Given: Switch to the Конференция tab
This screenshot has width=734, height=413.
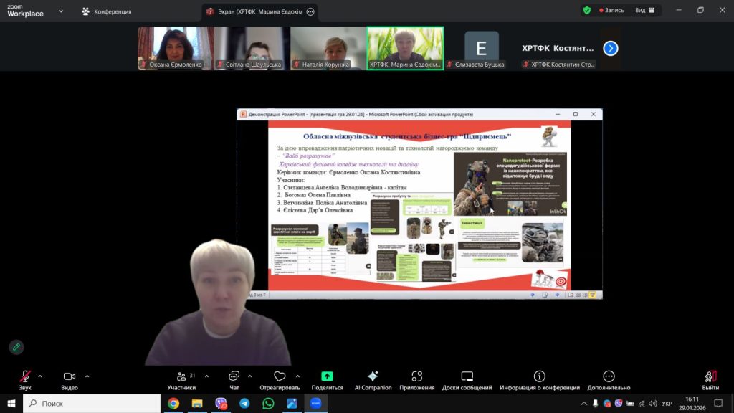Looking at the screenshot, I should 106,11.
